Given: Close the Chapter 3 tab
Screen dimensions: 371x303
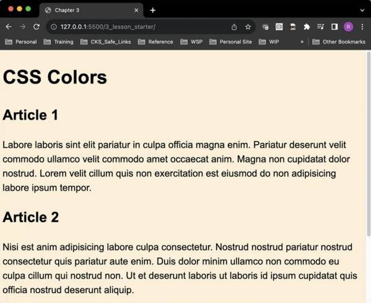Looking at the screenshot, I should pos(136,10).
